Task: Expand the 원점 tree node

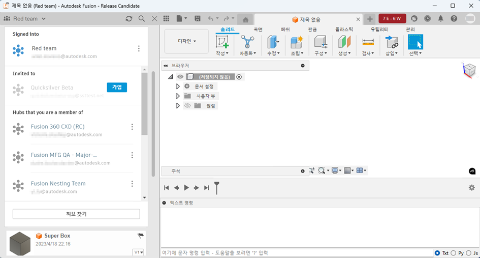Action: [x=178, y=105]
